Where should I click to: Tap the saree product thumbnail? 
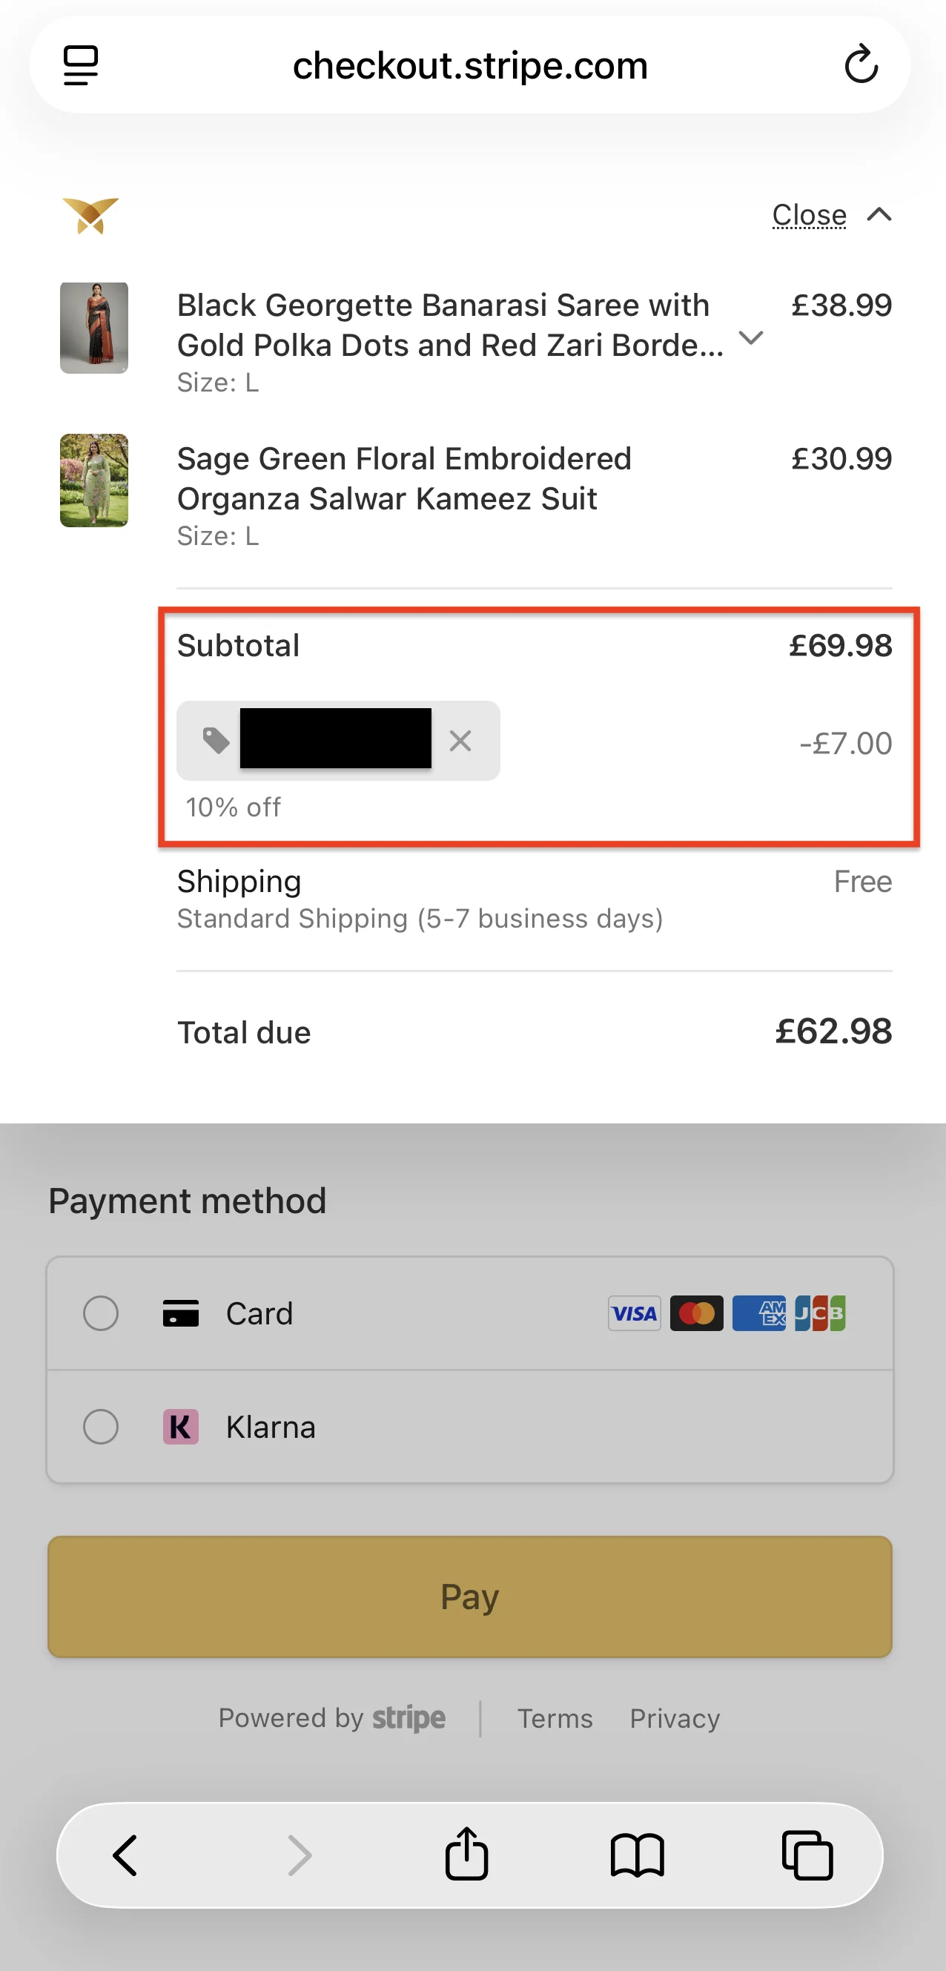click(x=94, y=328)
